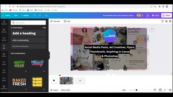
Task: Collapse the timeline with center chevron
Action: (111, 75)
